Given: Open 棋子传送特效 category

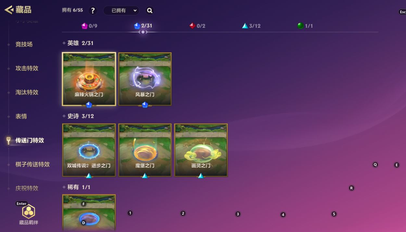Looking at the screenshot, I should 32,164.
